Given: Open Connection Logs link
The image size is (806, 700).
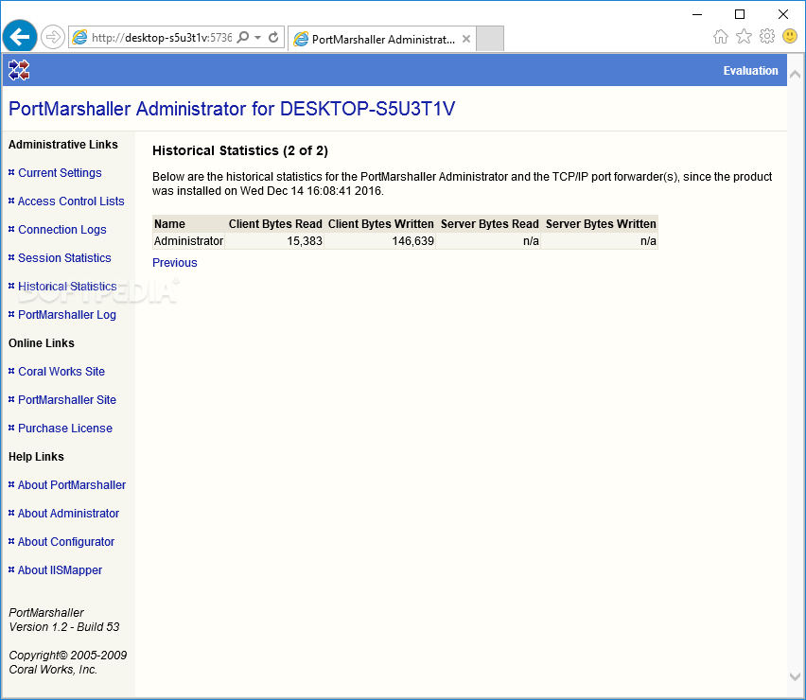Looking at the screenshot, I should (x=62, y=230).
